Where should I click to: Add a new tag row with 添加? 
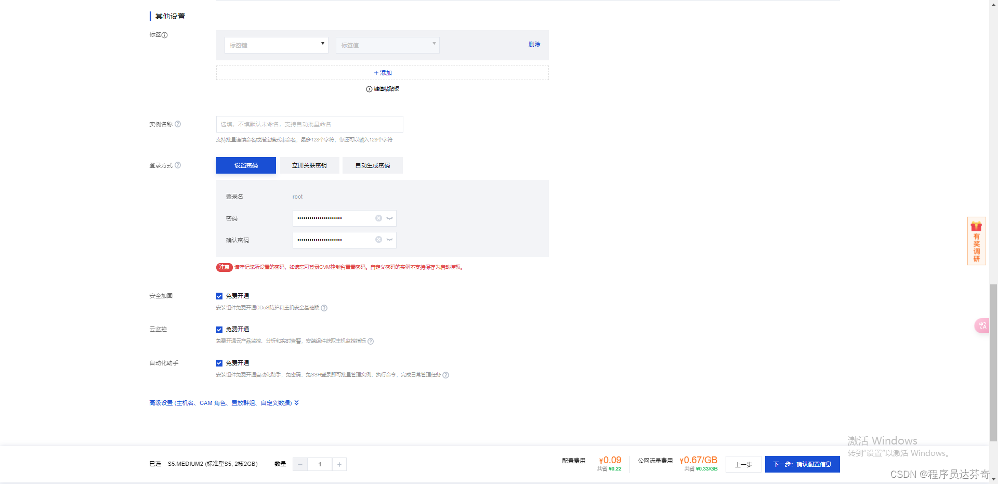[383, 73]
